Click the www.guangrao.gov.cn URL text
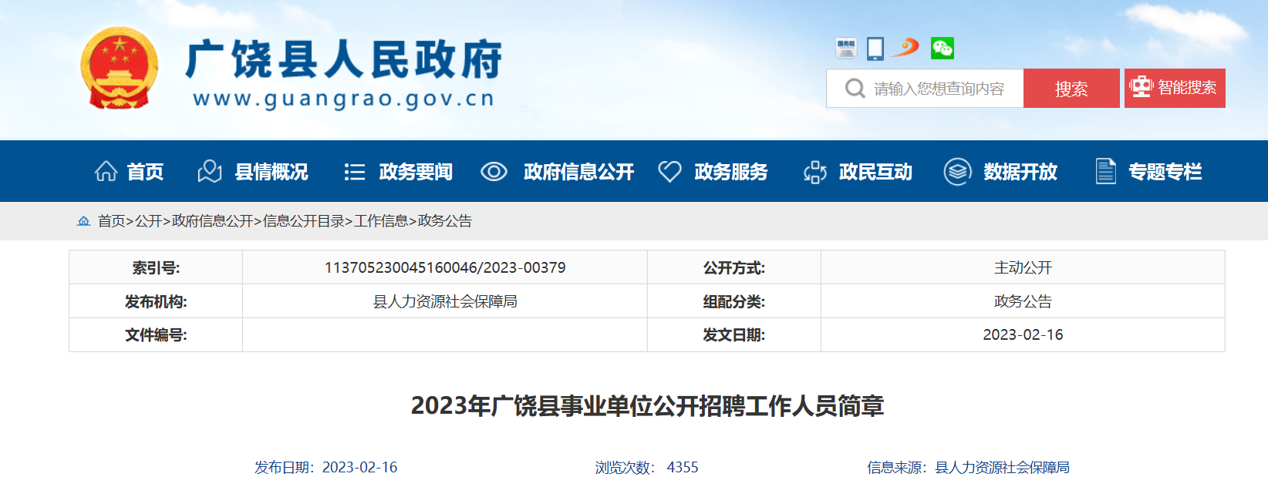Screen dimensions: 1268x487 [344, 99]
